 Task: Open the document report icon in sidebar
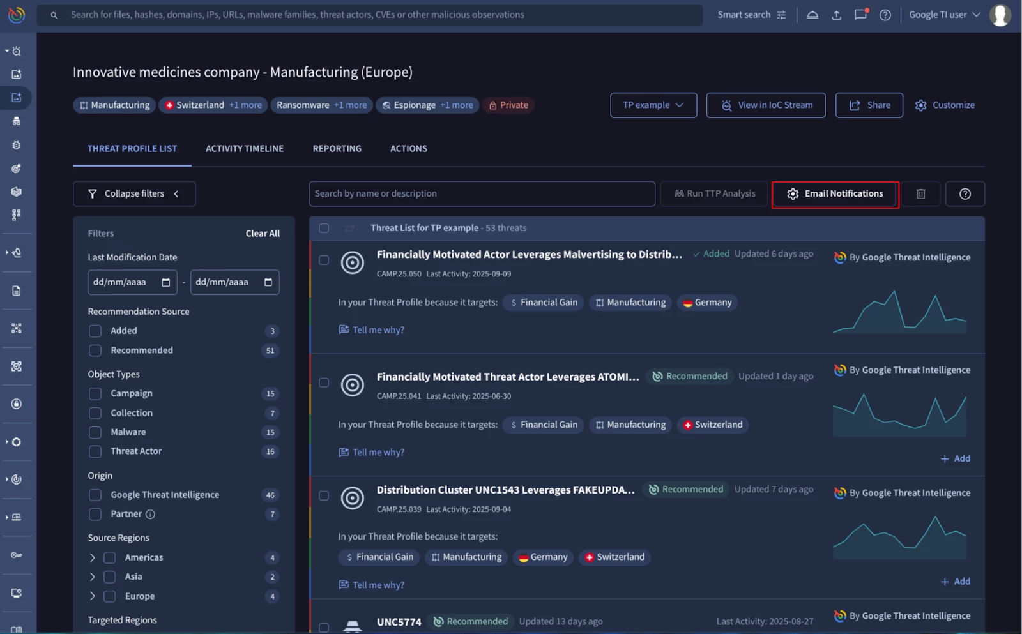(x=17, y=291)
